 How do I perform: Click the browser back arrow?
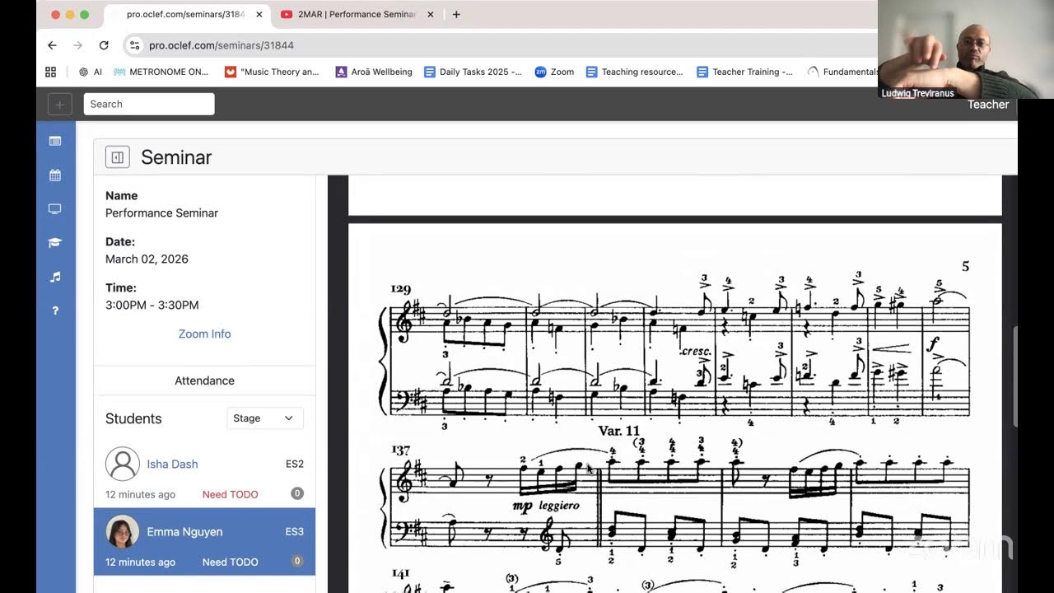(x=52, y=45)
